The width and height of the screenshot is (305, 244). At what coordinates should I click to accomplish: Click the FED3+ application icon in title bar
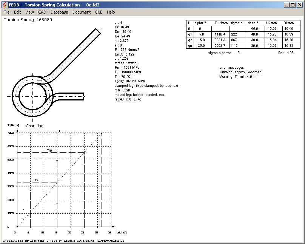click(5, 5)
